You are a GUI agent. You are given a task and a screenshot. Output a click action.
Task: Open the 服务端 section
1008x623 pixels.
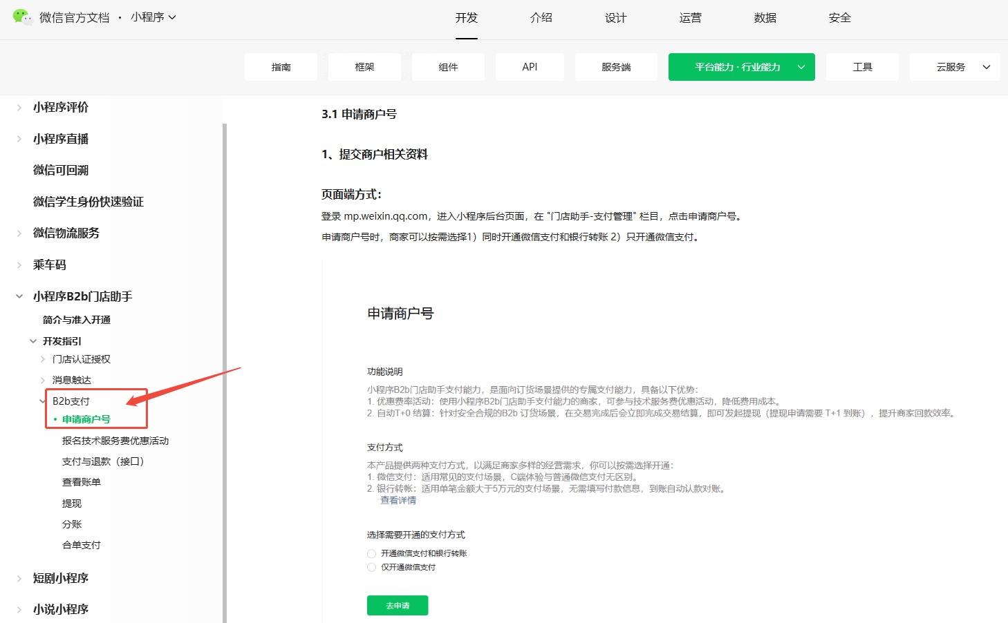coord(616,67)
